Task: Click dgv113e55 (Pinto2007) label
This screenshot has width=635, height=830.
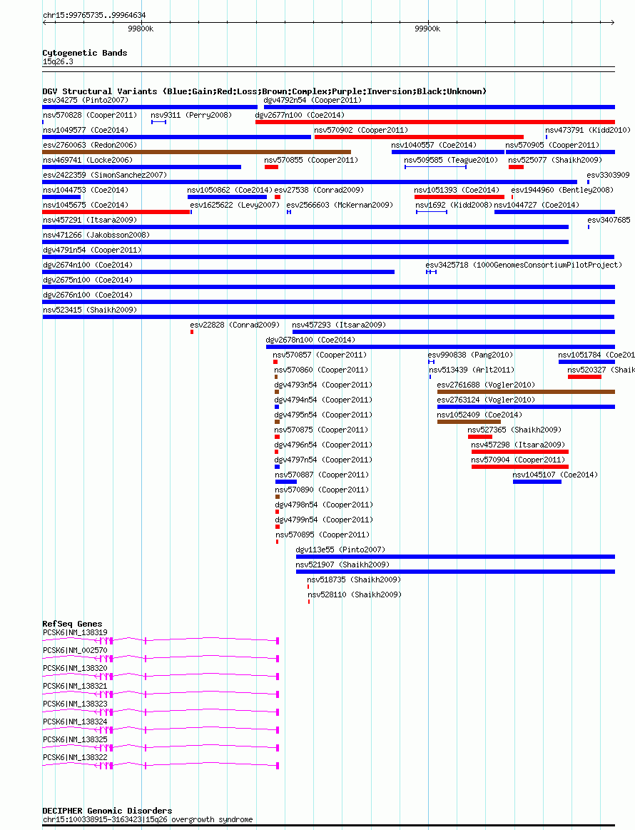Action: tap(341, 550)
